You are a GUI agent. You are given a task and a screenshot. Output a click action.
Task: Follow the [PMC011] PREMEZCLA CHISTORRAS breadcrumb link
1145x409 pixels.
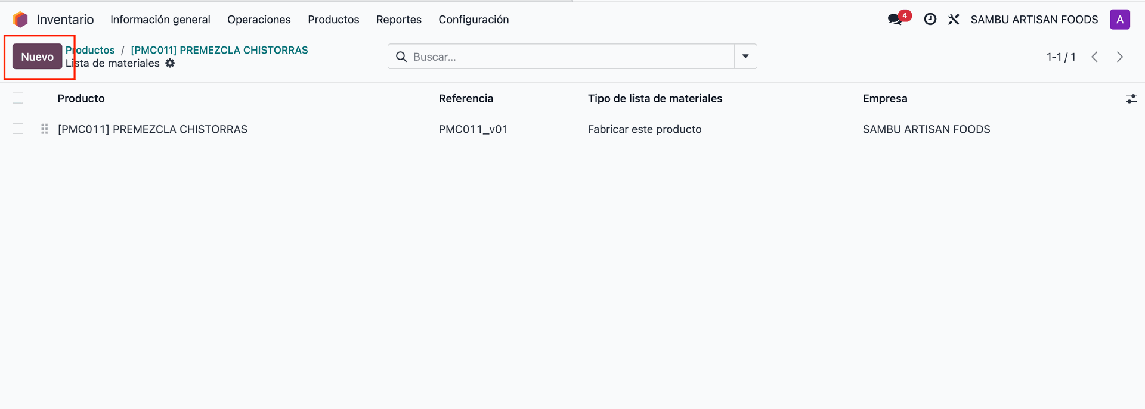pyautogui.click(x=219, y=50)
